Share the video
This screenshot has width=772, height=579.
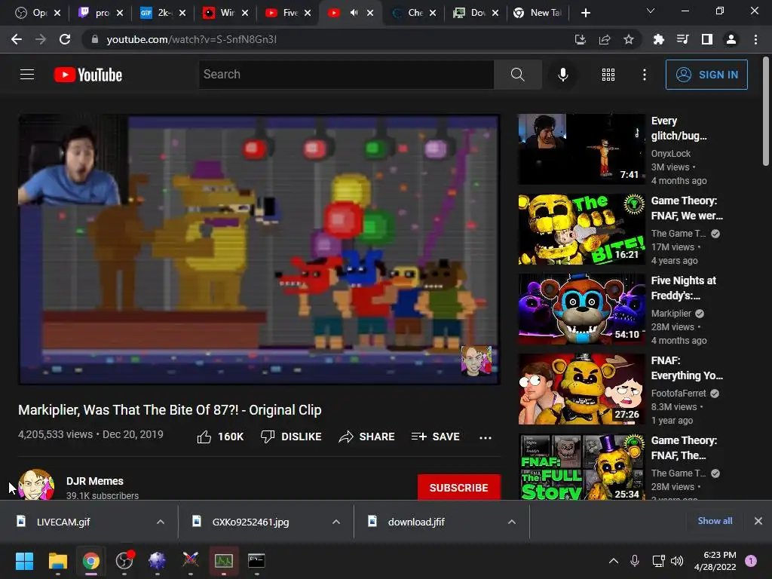click(x=367, y=437)
